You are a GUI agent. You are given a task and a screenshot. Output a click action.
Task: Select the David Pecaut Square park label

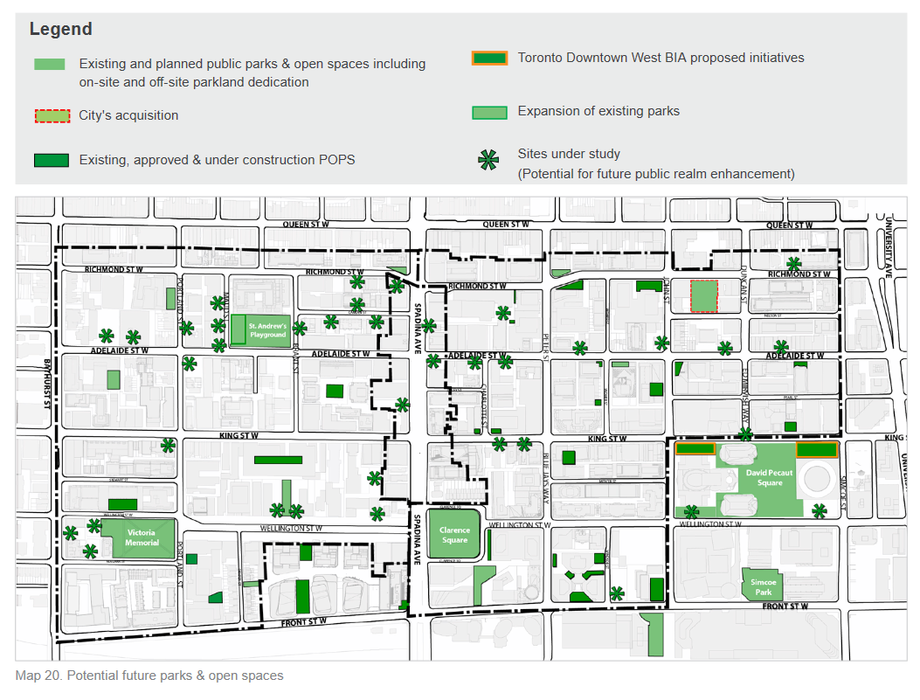point(770,477)
